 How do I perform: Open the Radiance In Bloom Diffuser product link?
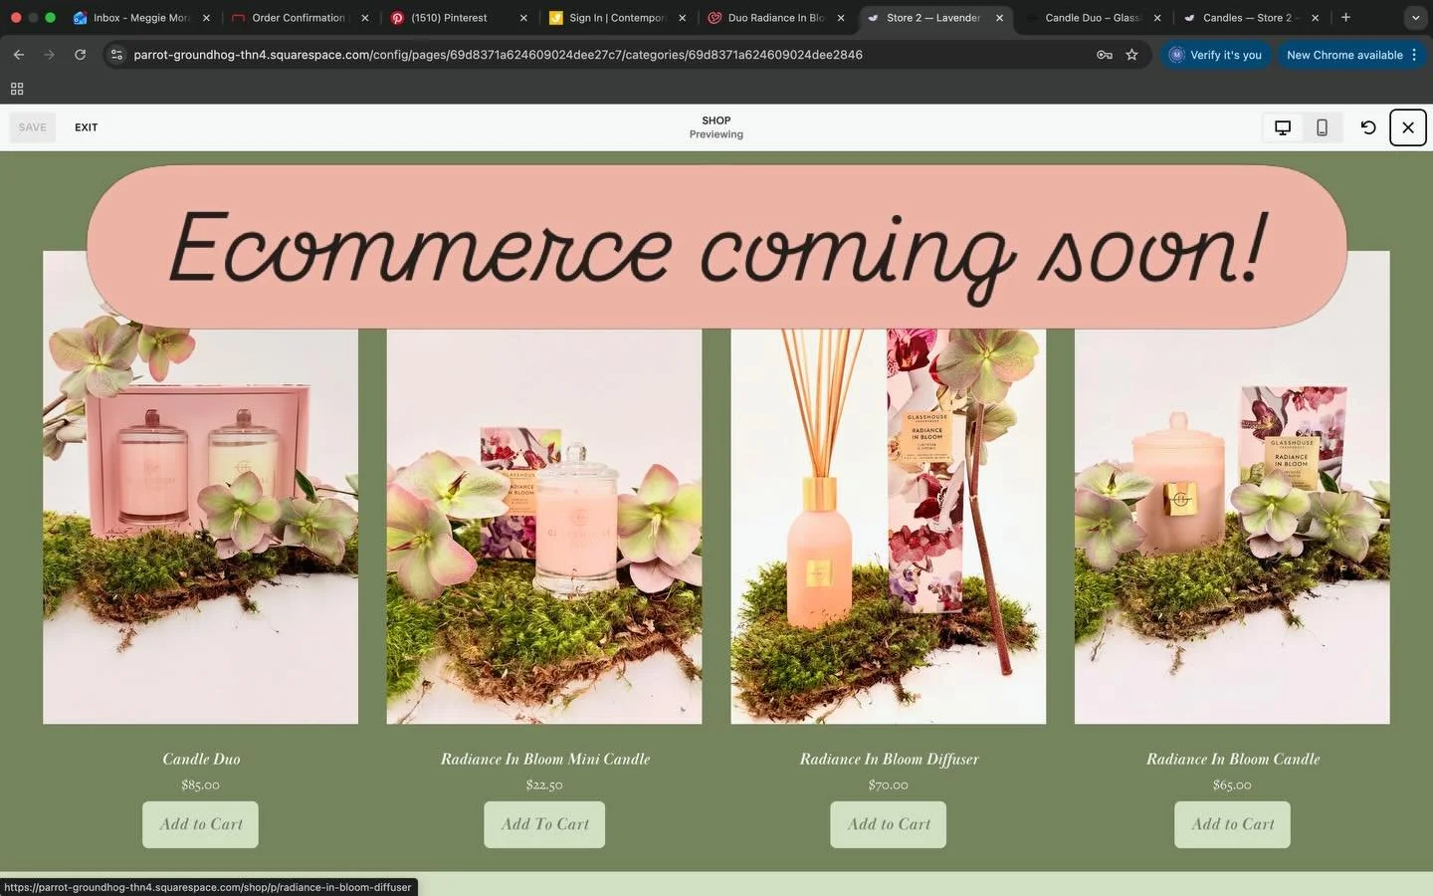pos(888,759)
